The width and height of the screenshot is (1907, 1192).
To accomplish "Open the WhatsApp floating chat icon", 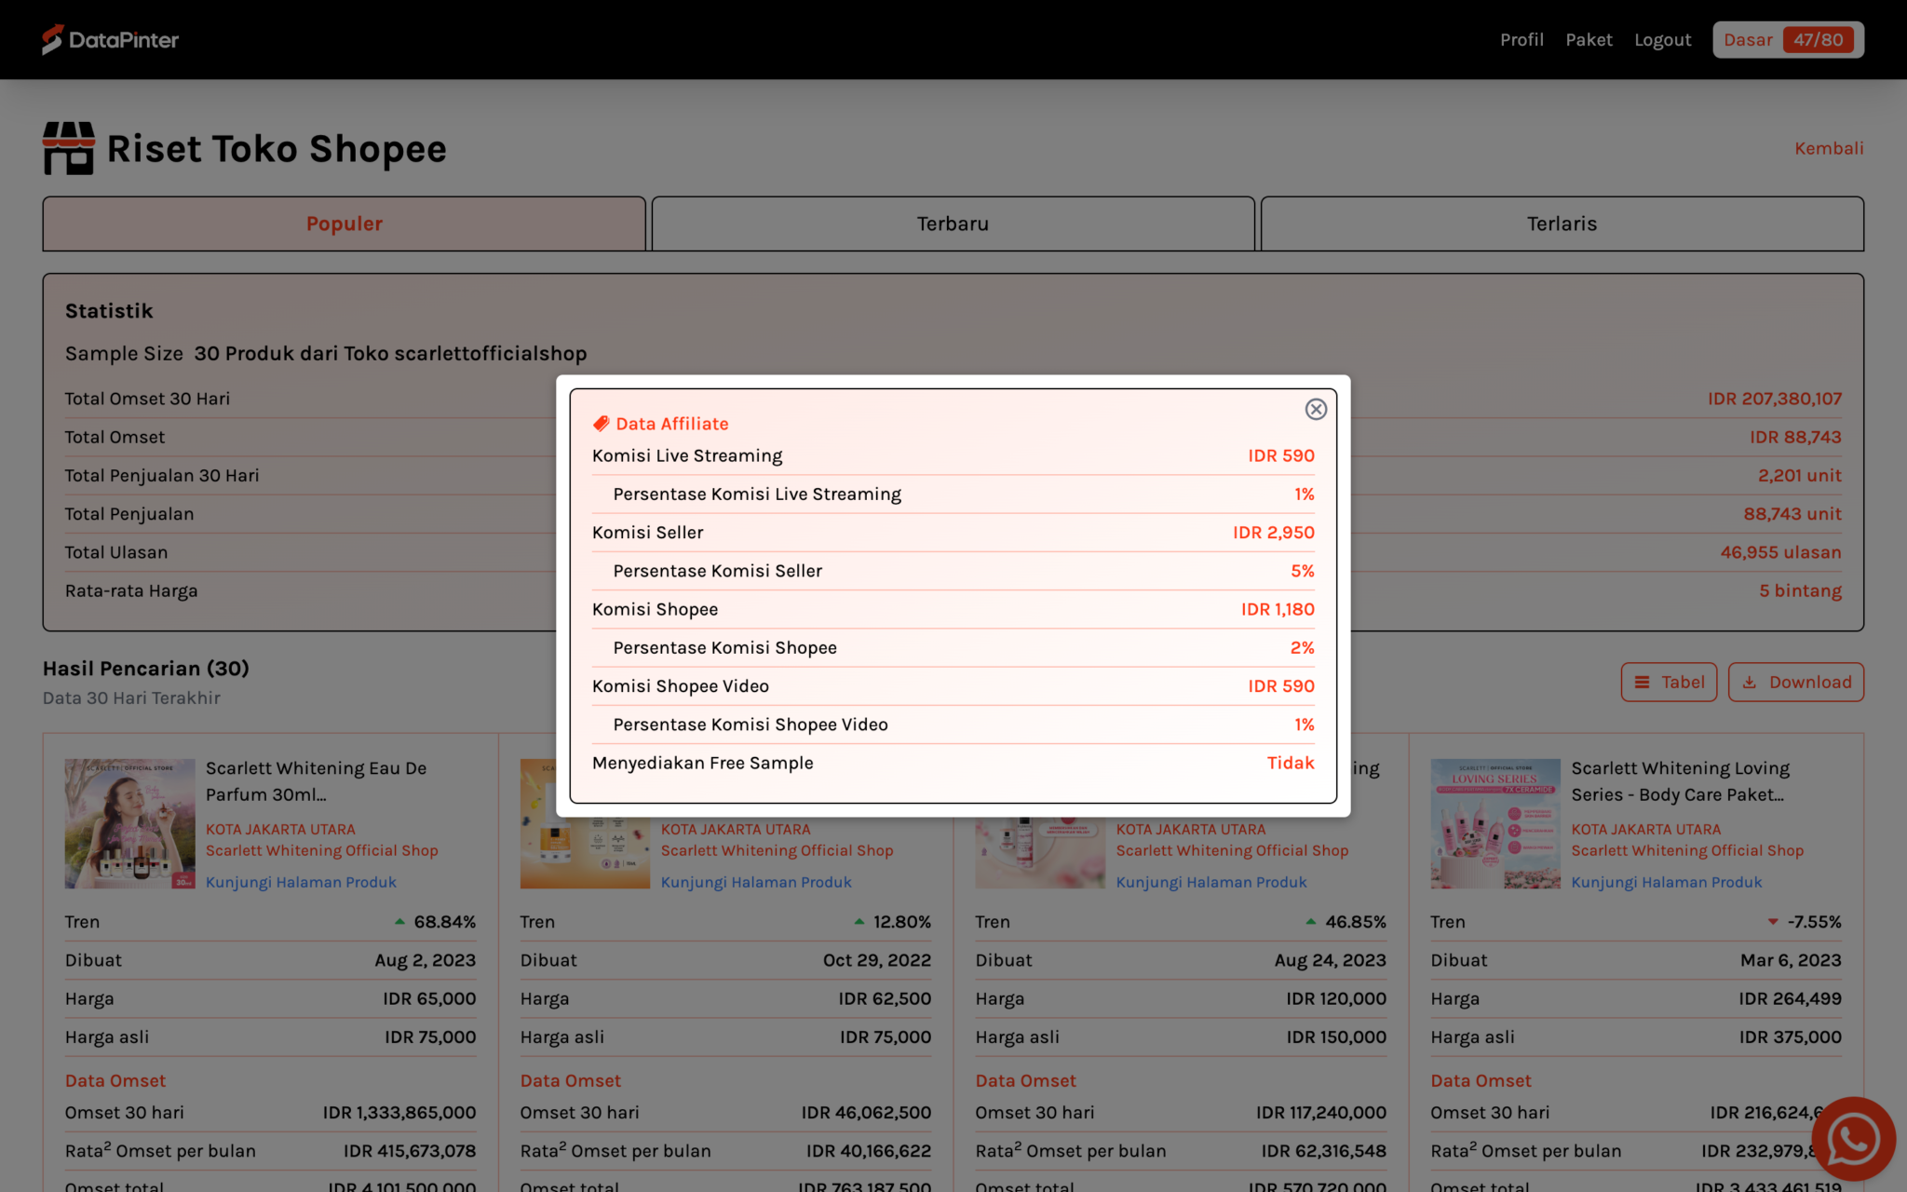I will [x=1852, y=1137].
